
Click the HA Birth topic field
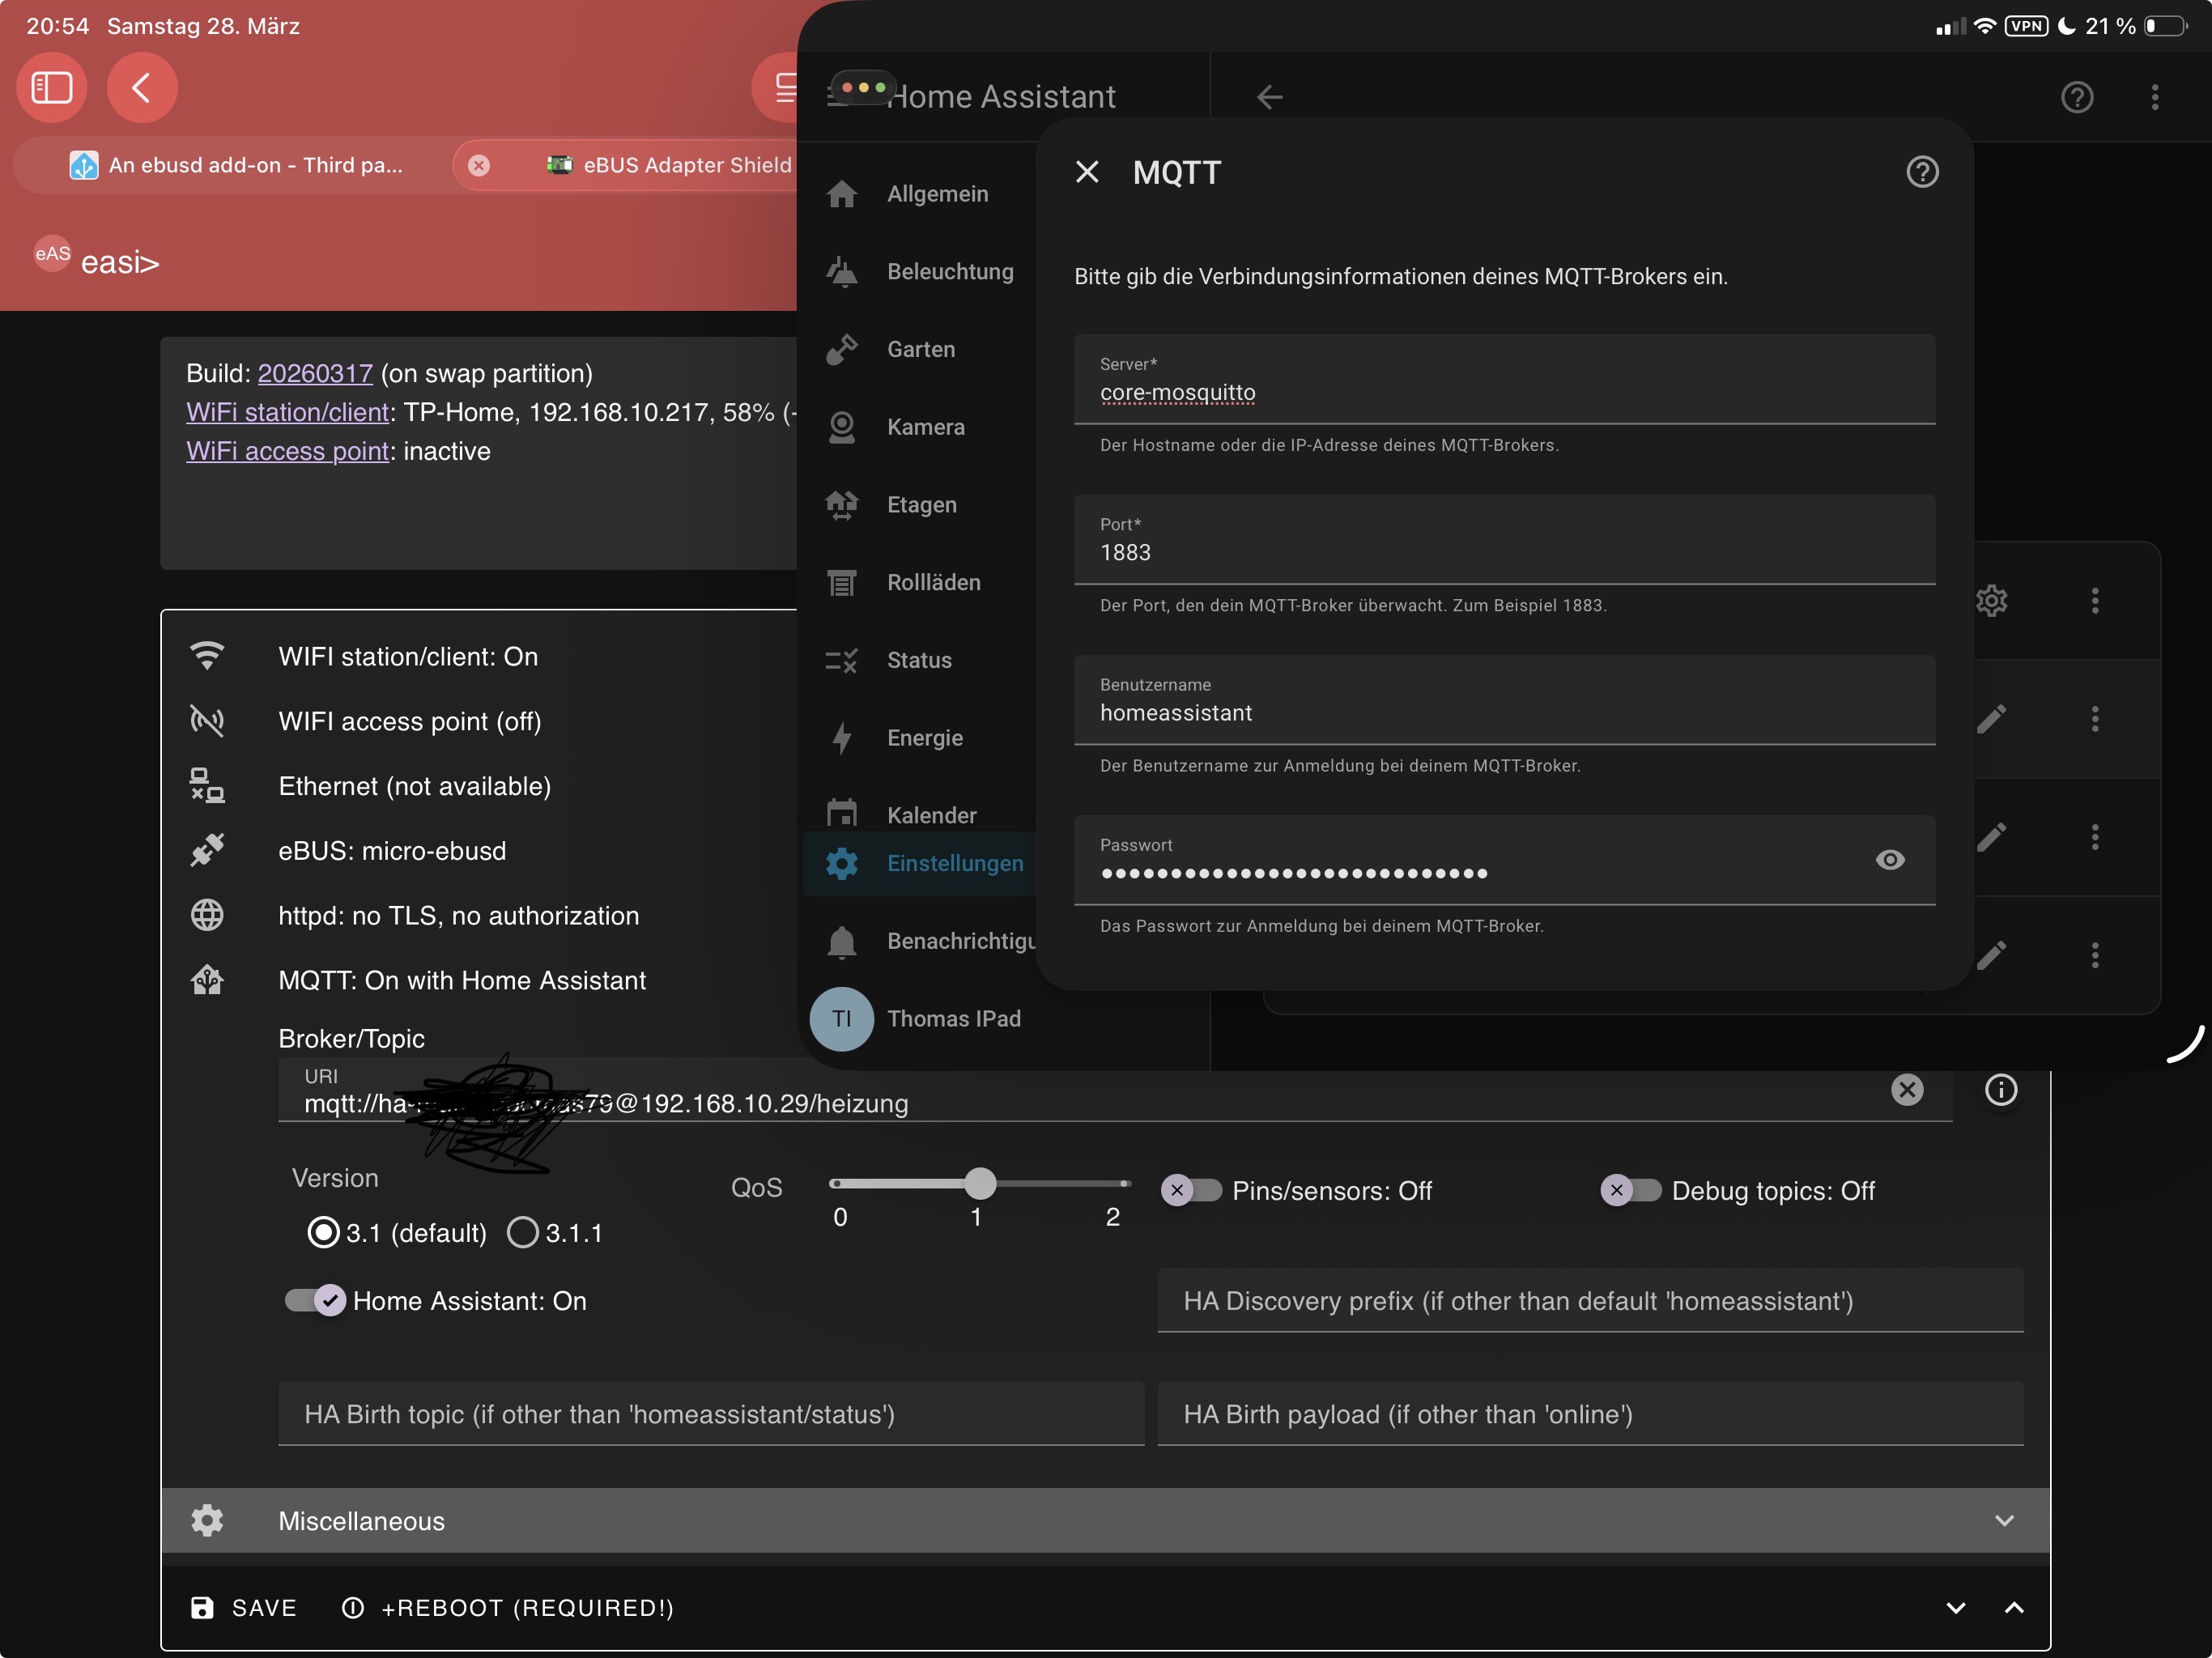(711, 1413)
